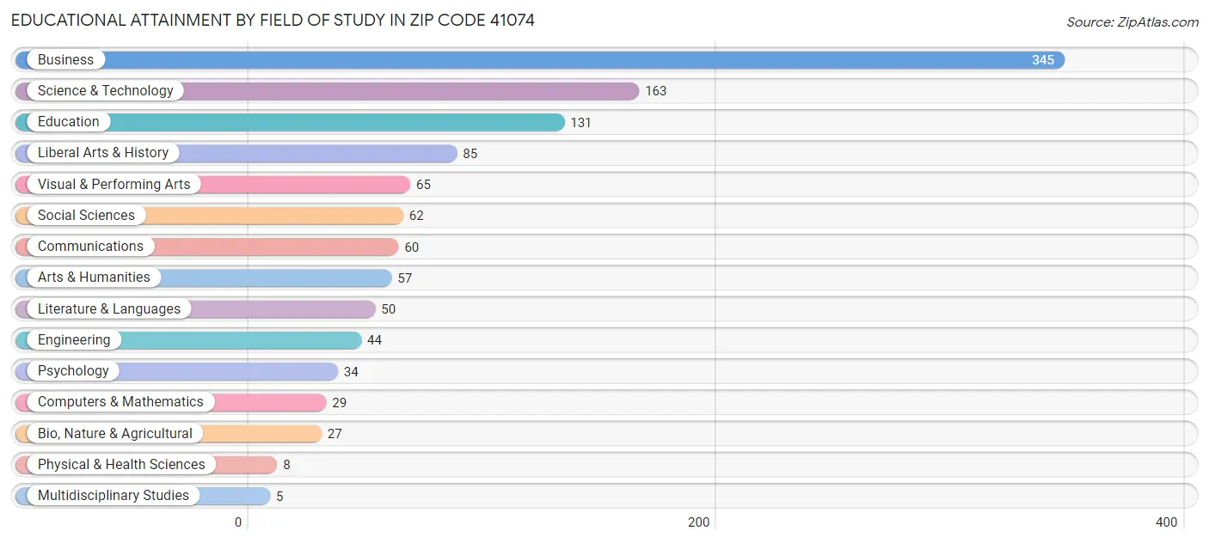Select the Engineering label
The height and width of the screenshot is (543, 1209).
pos(74,340)
